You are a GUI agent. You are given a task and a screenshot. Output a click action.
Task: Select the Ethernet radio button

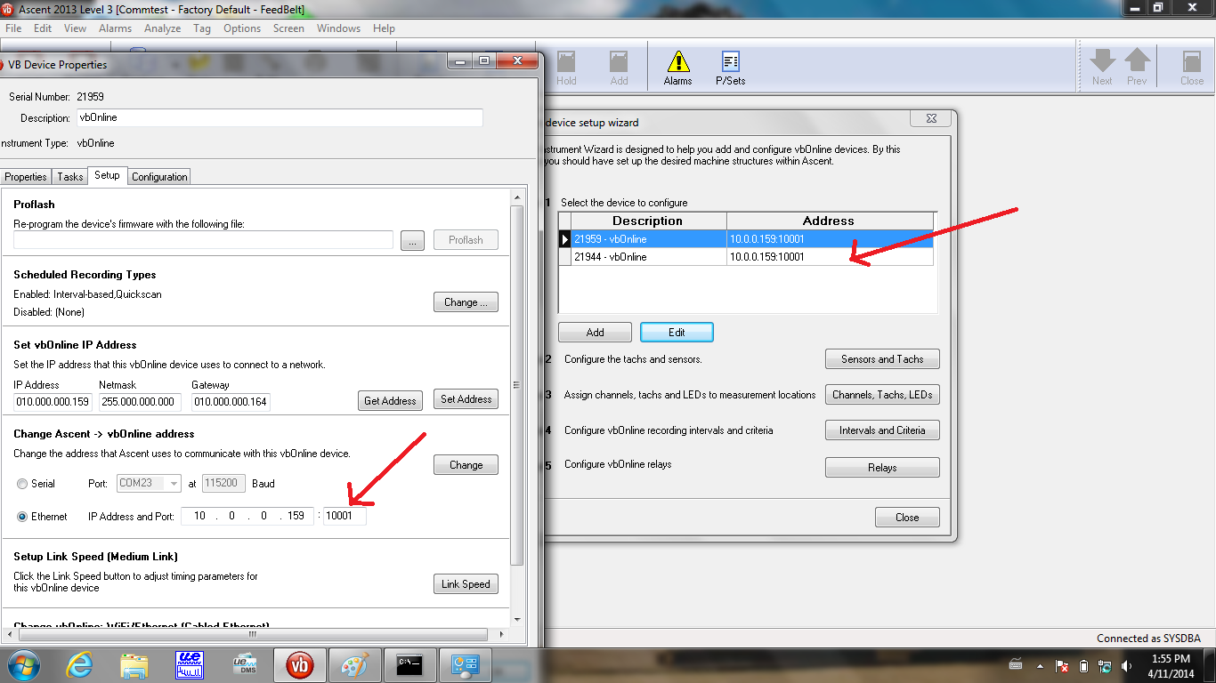(x=20, y=515)
